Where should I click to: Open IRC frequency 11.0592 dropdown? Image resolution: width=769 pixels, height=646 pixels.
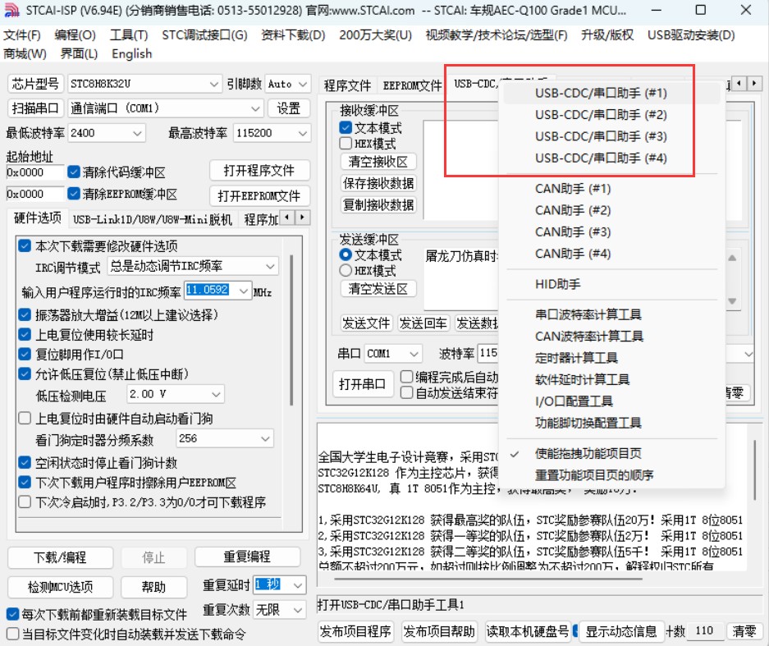pos(218,291)
